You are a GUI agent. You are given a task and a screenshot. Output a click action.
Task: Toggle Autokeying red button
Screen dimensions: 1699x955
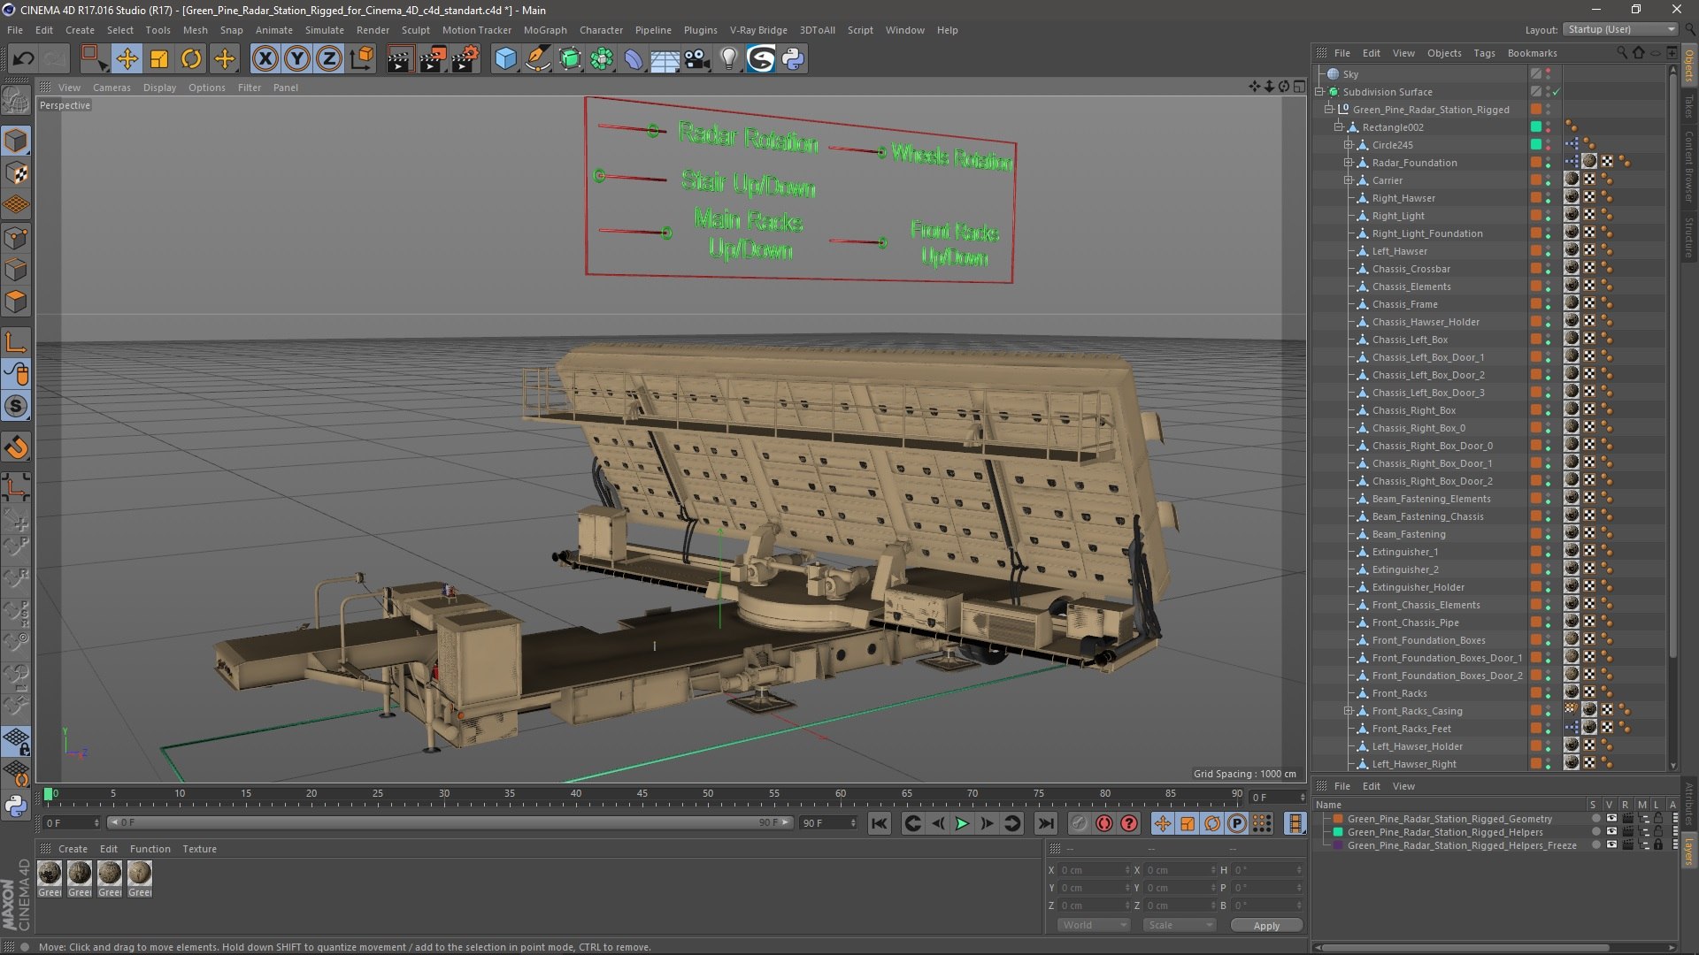click(1103, 823)
